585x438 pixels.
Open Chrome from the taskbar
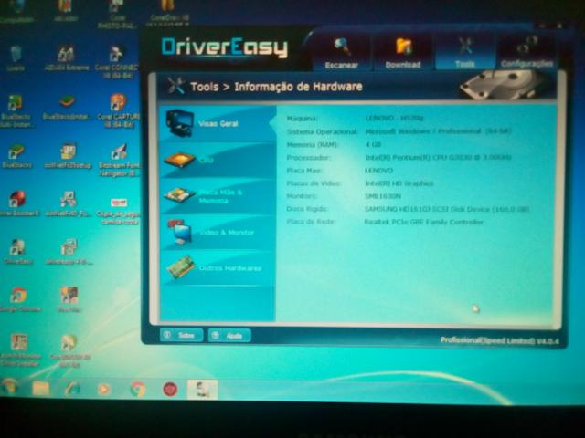coord(137,389)
